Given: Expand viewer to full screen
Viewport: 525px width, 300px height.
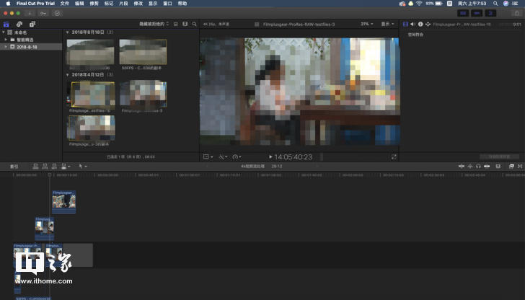Looking at the screenshot, I should (394, 156).
